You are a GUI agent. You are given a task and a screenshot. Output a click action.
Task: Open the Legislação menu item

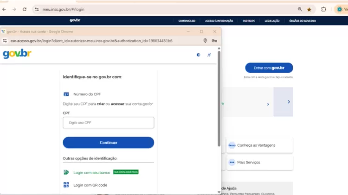(x=272, y=21)
